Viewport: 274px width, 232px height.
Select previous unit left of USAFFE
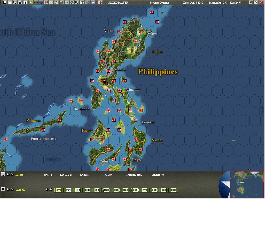(8, 190)
